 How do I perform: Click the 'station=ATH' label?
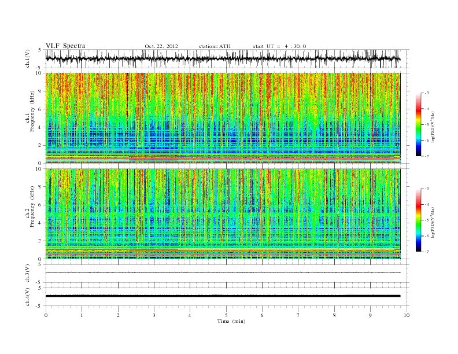[215, 46]
